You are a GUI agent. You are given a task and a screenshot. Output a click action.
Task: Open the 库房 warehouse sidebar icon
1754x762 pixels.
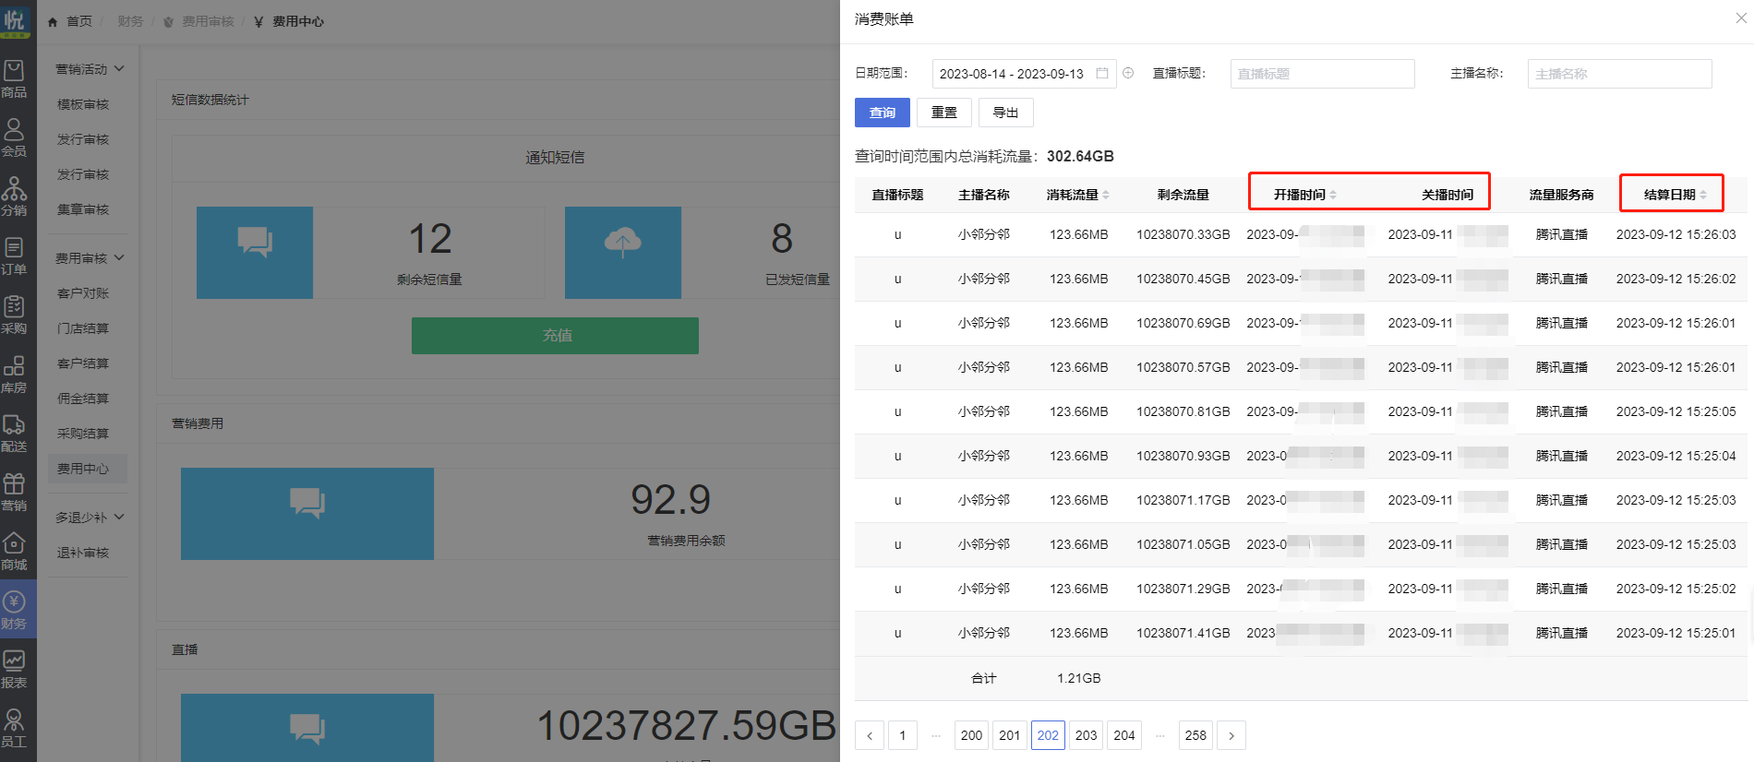14,374
